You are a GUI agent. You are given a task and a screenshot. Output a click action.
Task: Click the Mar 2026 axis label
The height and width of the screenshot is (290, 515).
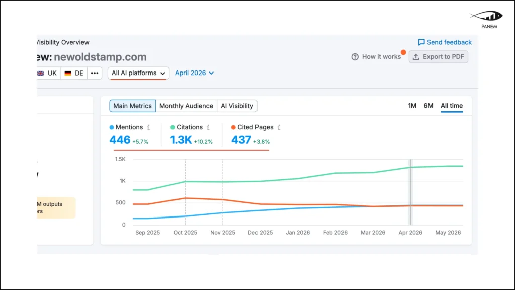pyautogui.click(x=373, y=233)
